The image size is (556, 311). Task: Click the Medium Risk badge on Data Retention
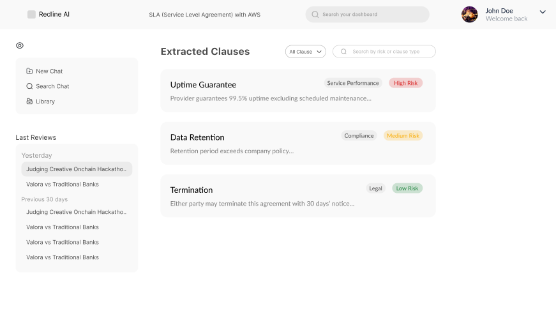403,135
